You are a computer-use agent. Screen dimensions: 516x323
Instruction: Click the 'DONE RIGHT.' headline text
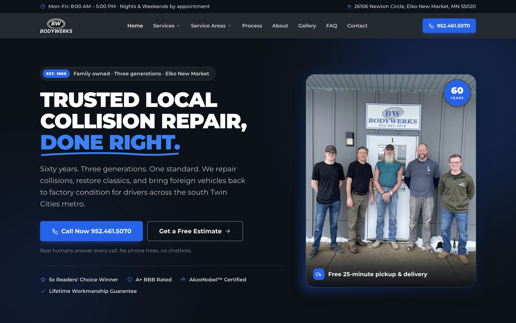[x=110, y=142]
